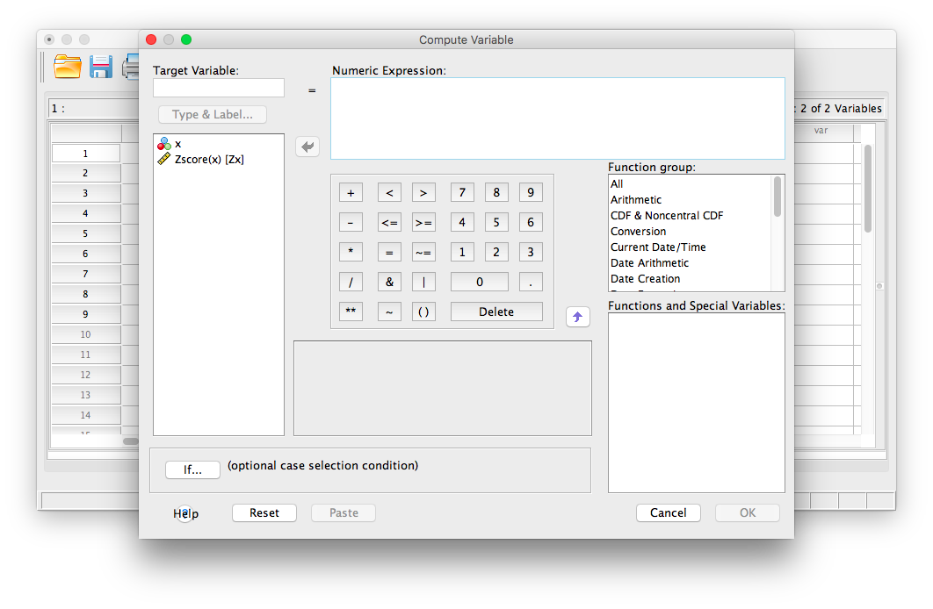Click the Help question mark button
This screenshot has width=933, height=609.
point(184,513)
